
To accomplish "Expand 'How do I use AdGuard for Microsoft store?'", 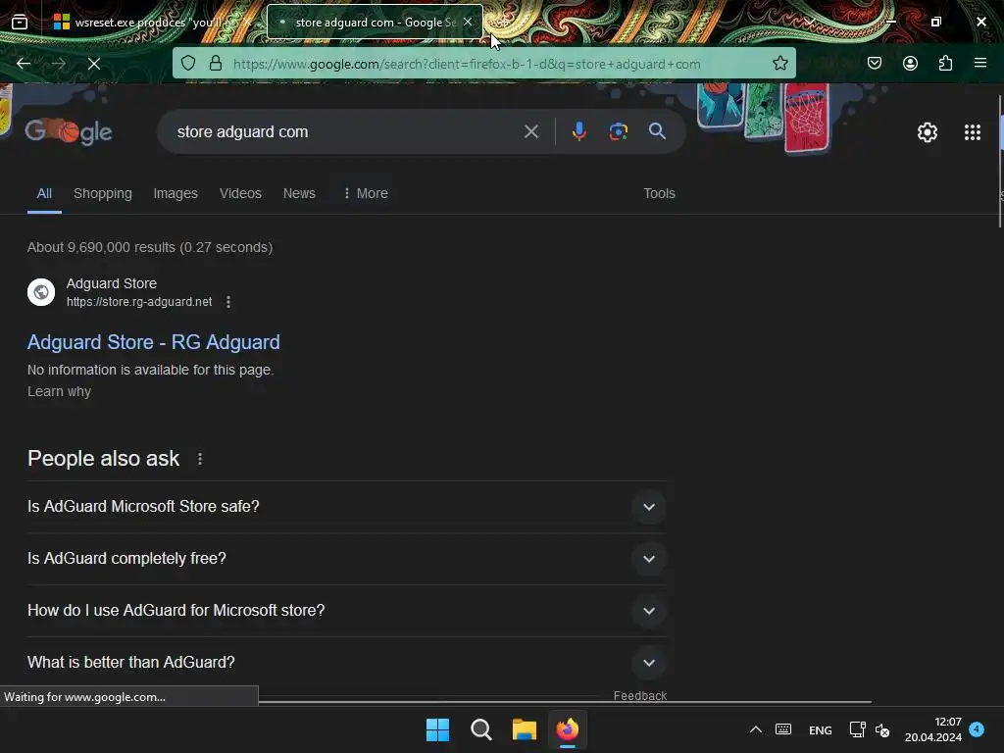I will point(347,610).
